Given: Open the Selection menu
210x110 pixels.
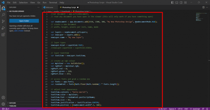Looking at the screenshot, I should tap(23, 2).
